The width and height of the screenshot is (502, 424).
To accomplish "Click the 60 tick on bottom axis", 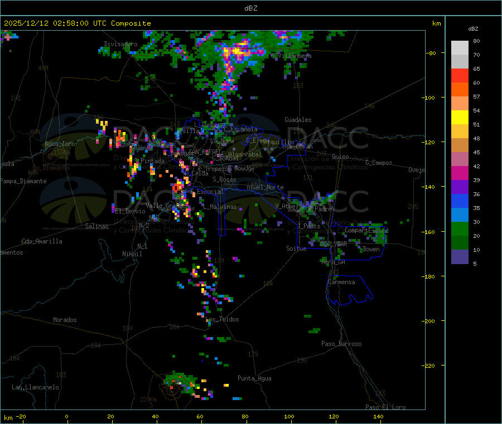I will (200, 417).
